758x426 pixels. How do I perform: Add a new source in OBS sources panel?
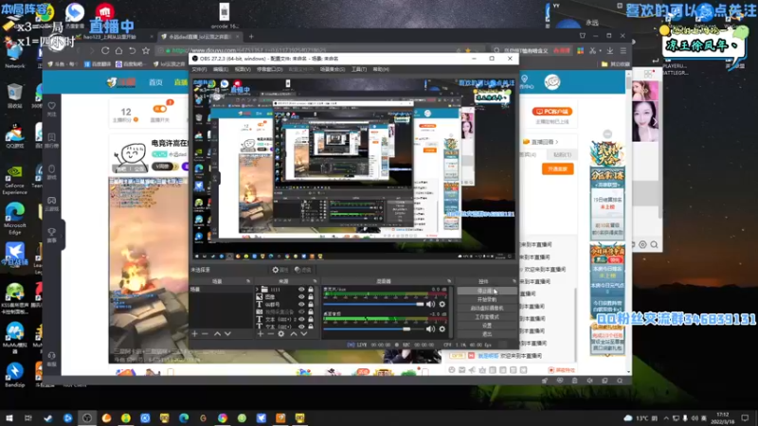pyautogui.click(x=260, y=334)
